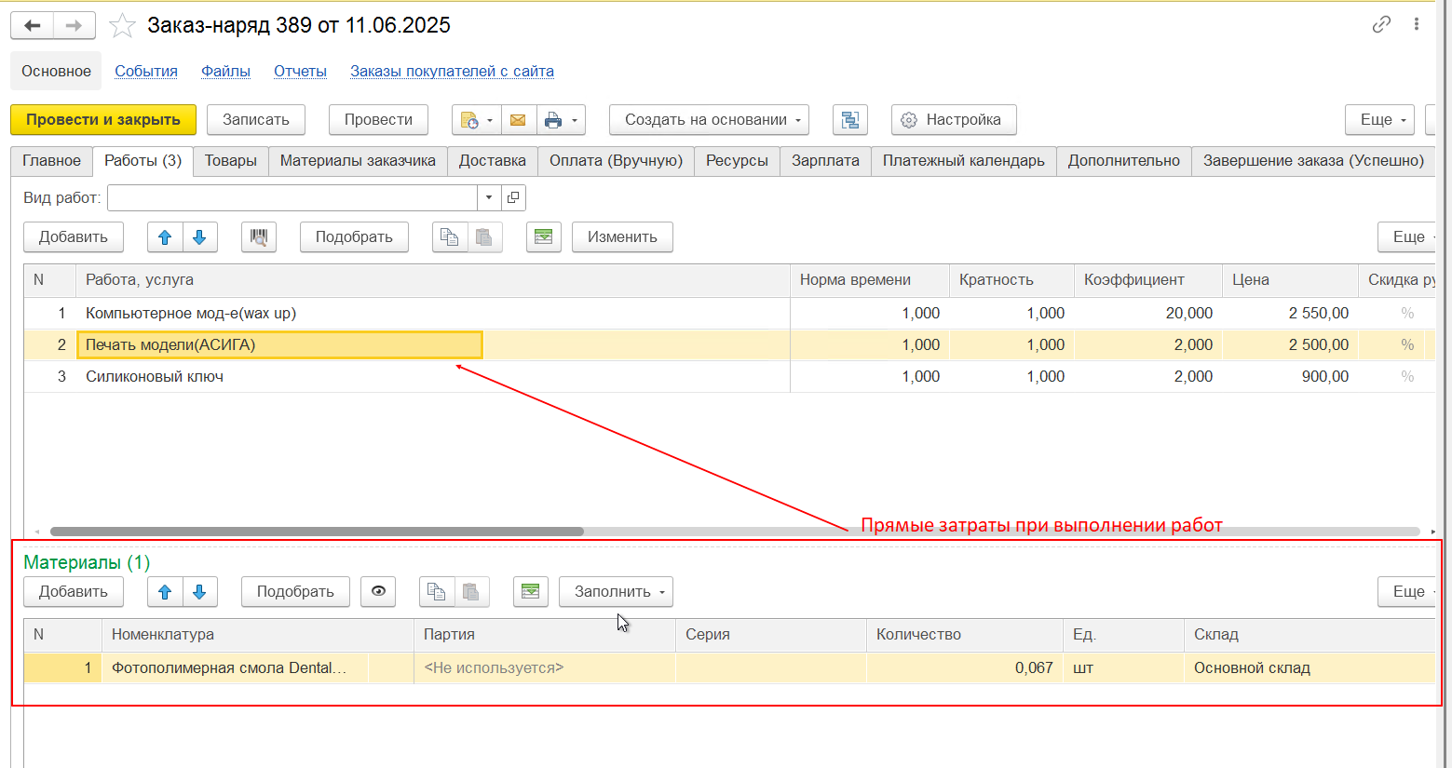Open document reports icon in main toolbar
The height and width of the screenshot is (768, 1452).
coord(468,120)
